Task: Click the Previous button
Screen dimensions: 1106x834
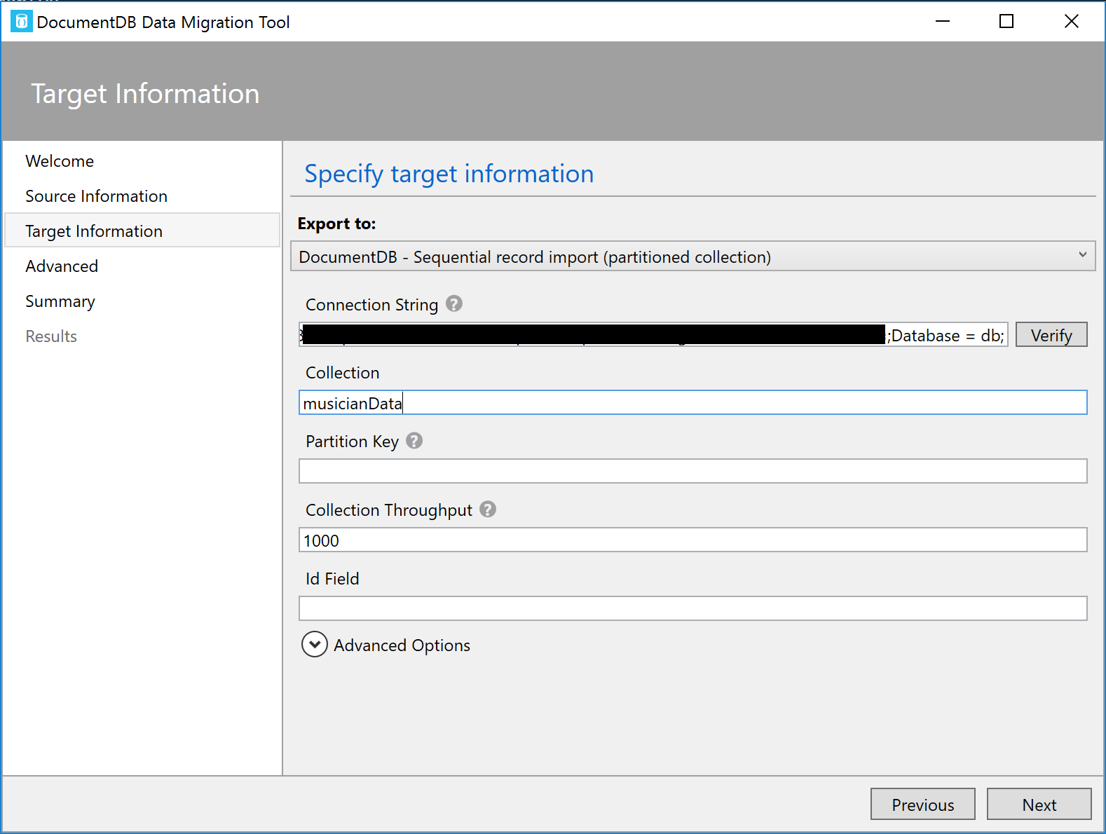Action: 922,804
